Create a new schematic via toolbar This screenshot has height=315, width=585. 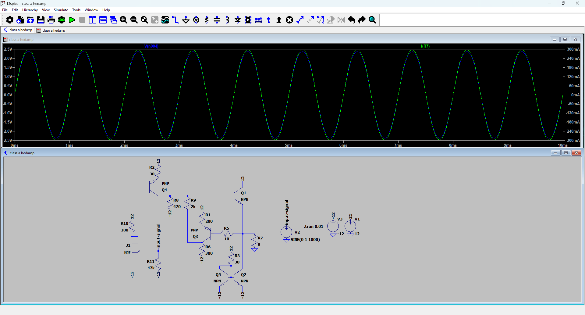click(20, 20)
